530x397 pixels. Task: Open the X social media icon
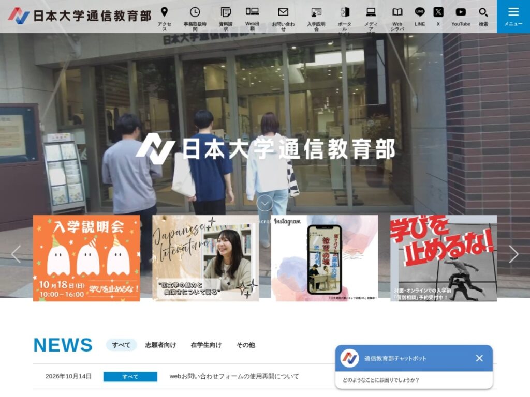[438, 12]
